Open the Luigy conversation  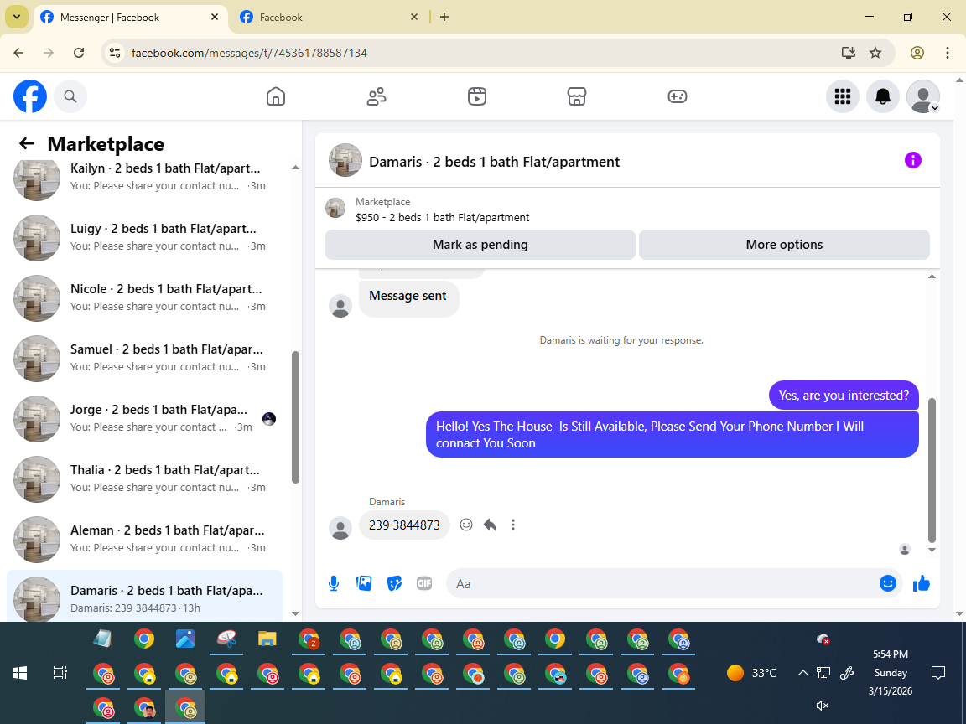144,237
